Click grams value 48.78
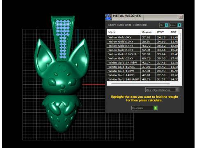Screen dimensions: 197x148 [146, 79]
